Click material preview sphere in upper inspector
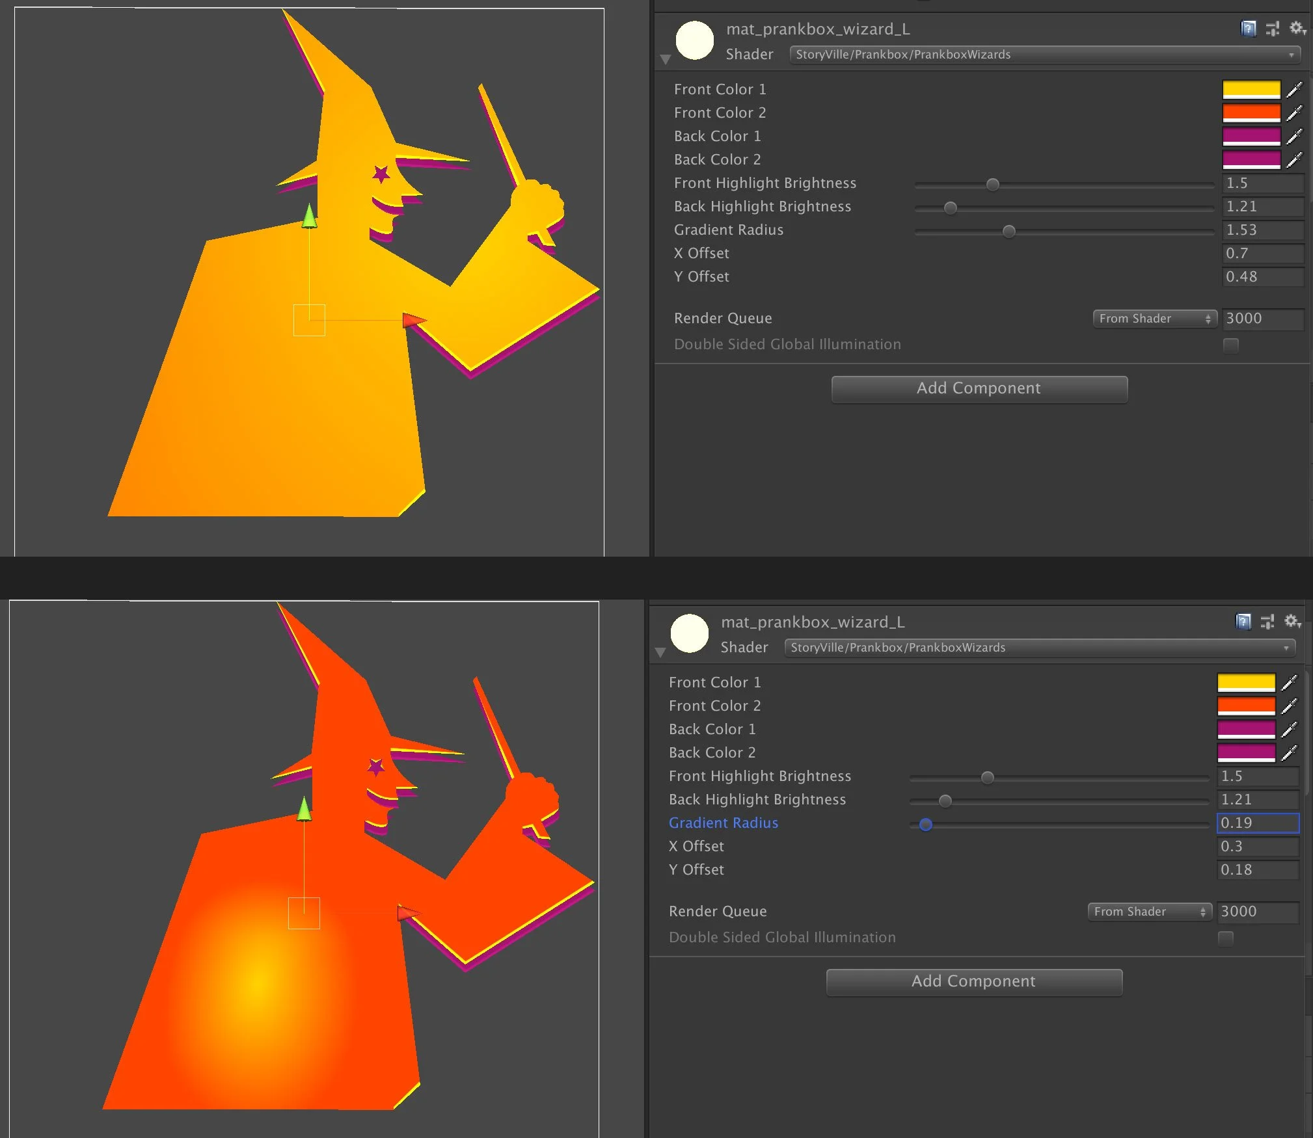The height and width of the screenshot is (1138, 1313). (695, 40)
